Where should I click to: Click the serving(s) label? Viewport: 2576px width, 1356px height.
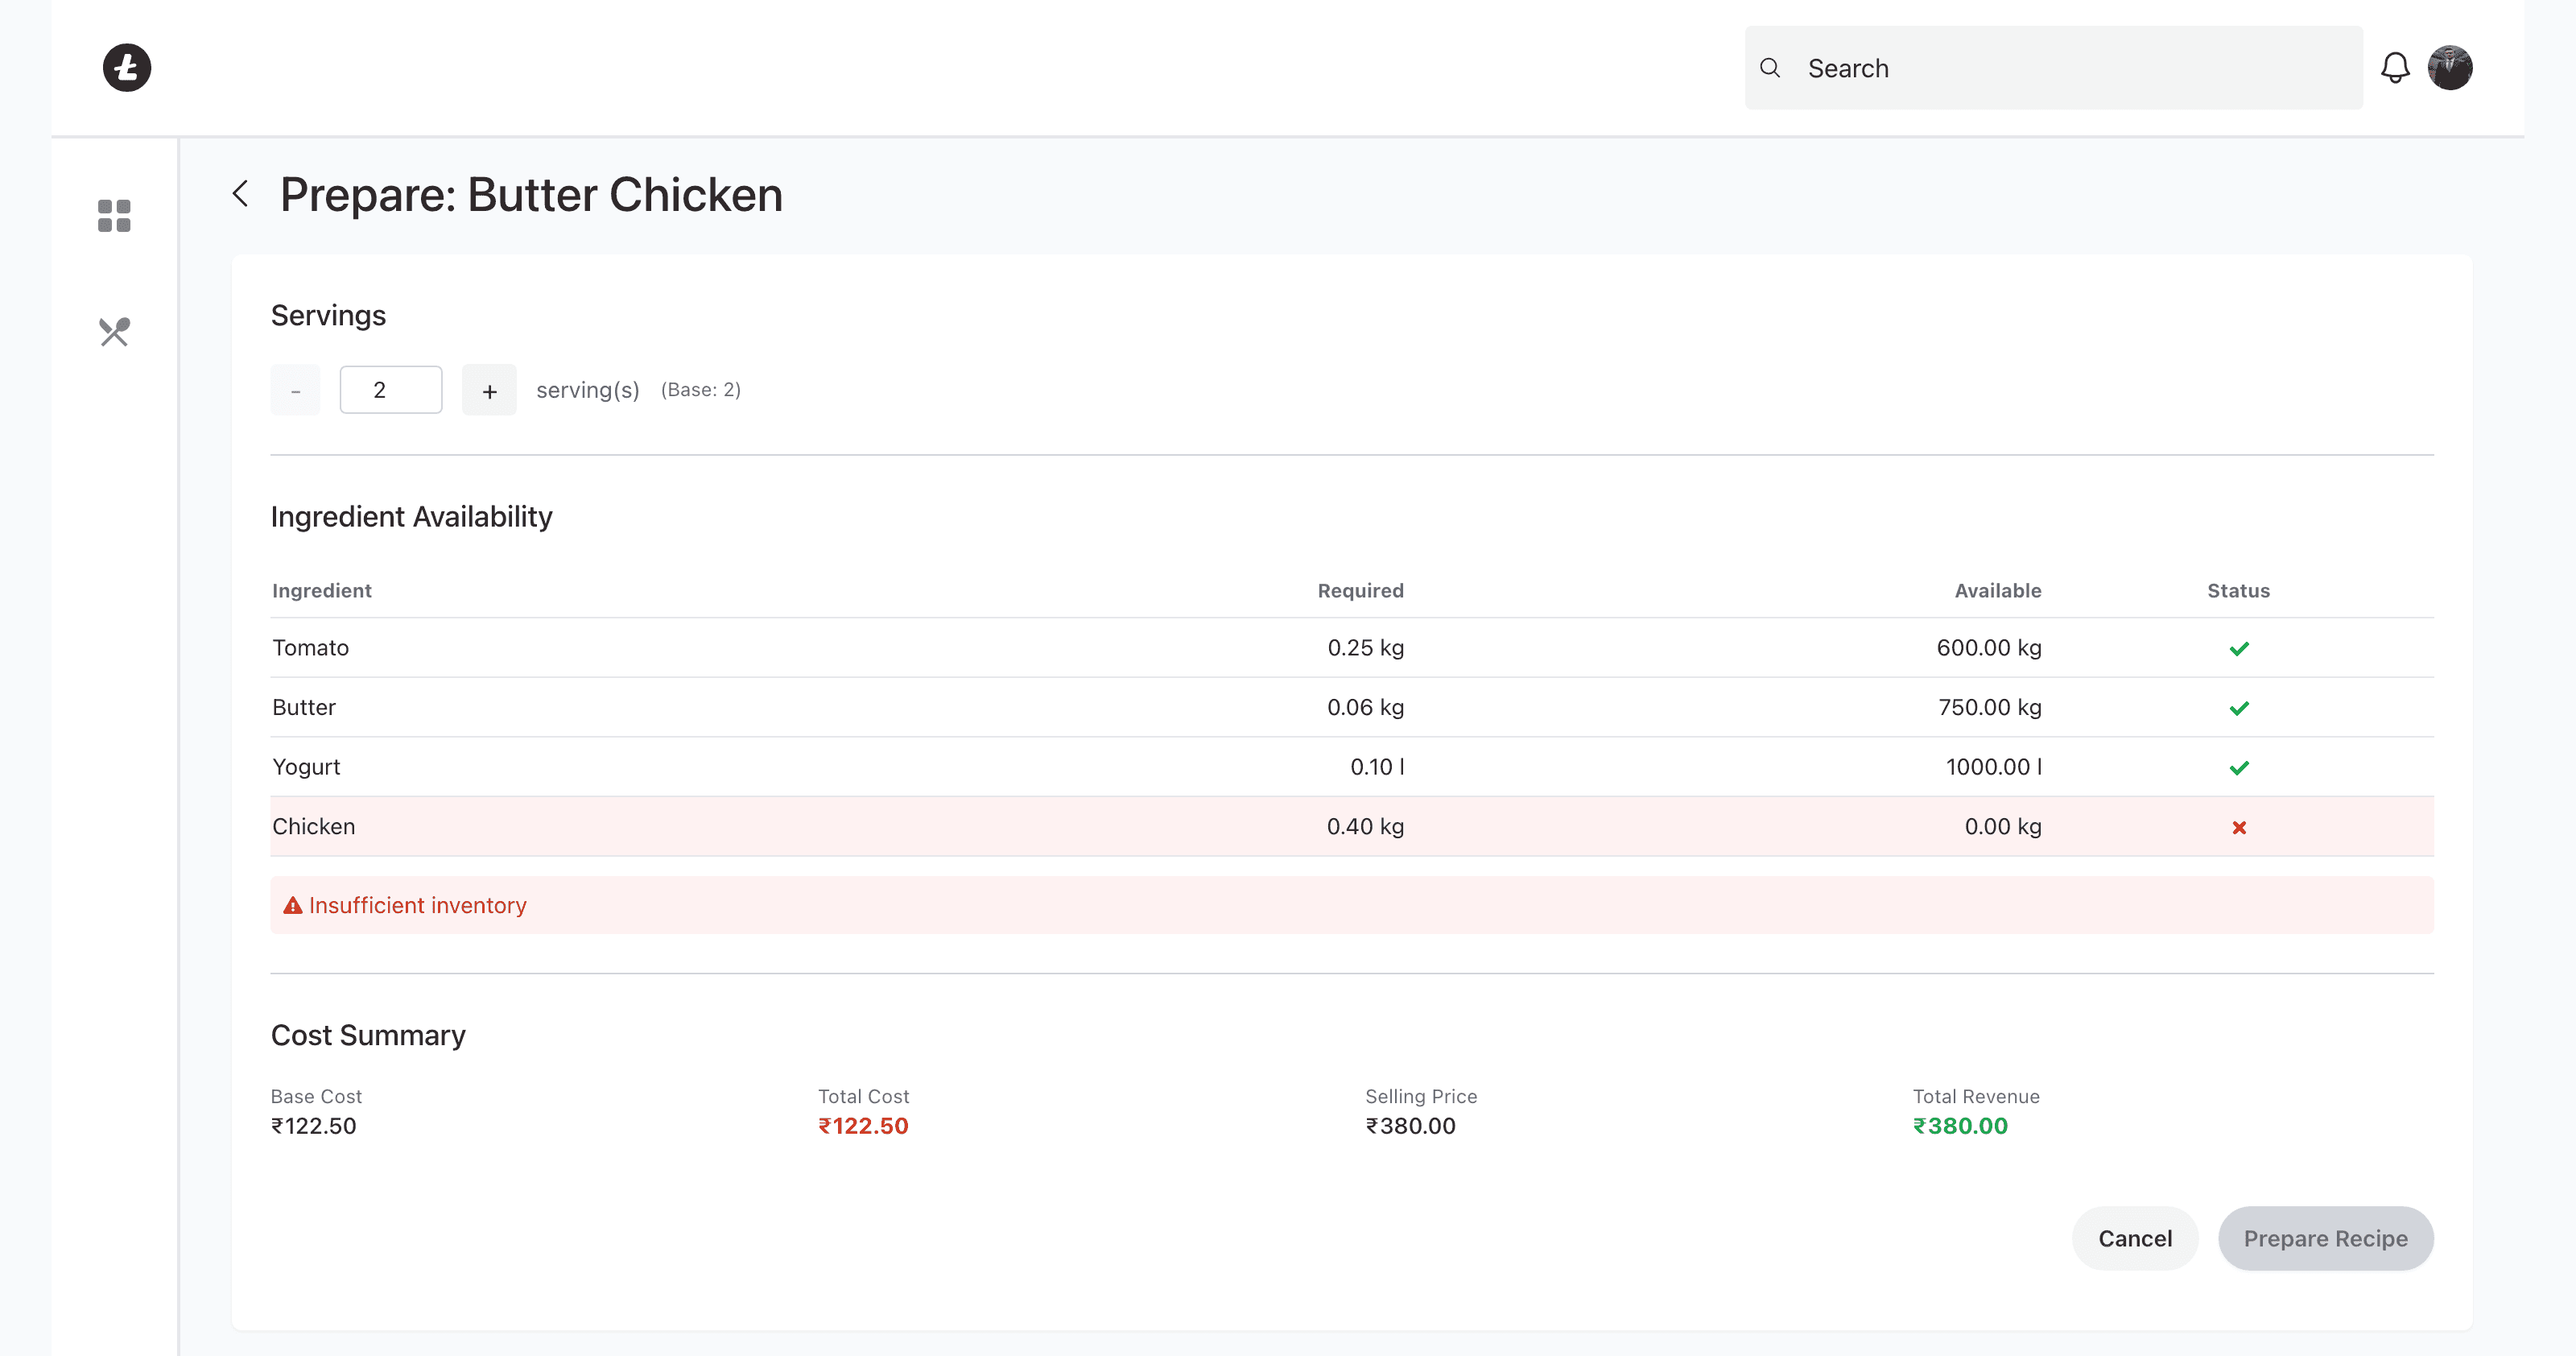588,390
